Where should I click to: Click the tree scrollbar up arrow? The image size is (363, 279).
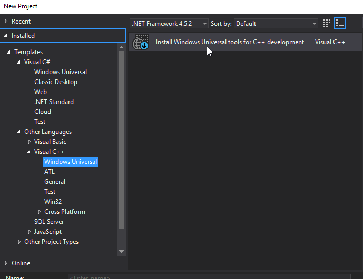click(121, 47)
